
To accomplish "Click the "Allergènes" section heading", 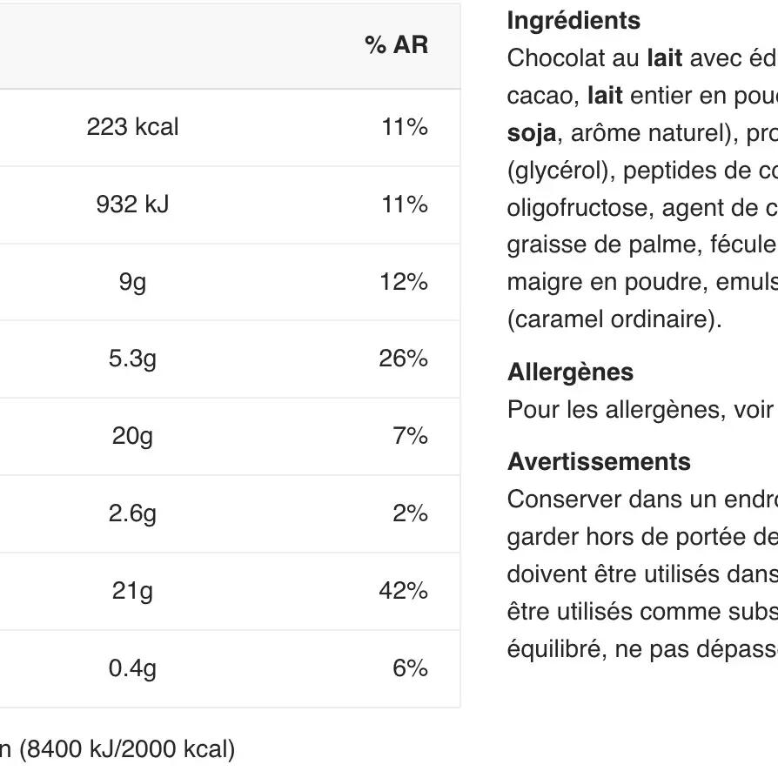I will point(570,372).
